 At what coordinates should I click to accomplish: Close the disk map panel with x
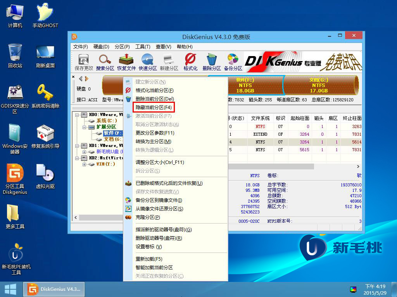tap(73, 77)
